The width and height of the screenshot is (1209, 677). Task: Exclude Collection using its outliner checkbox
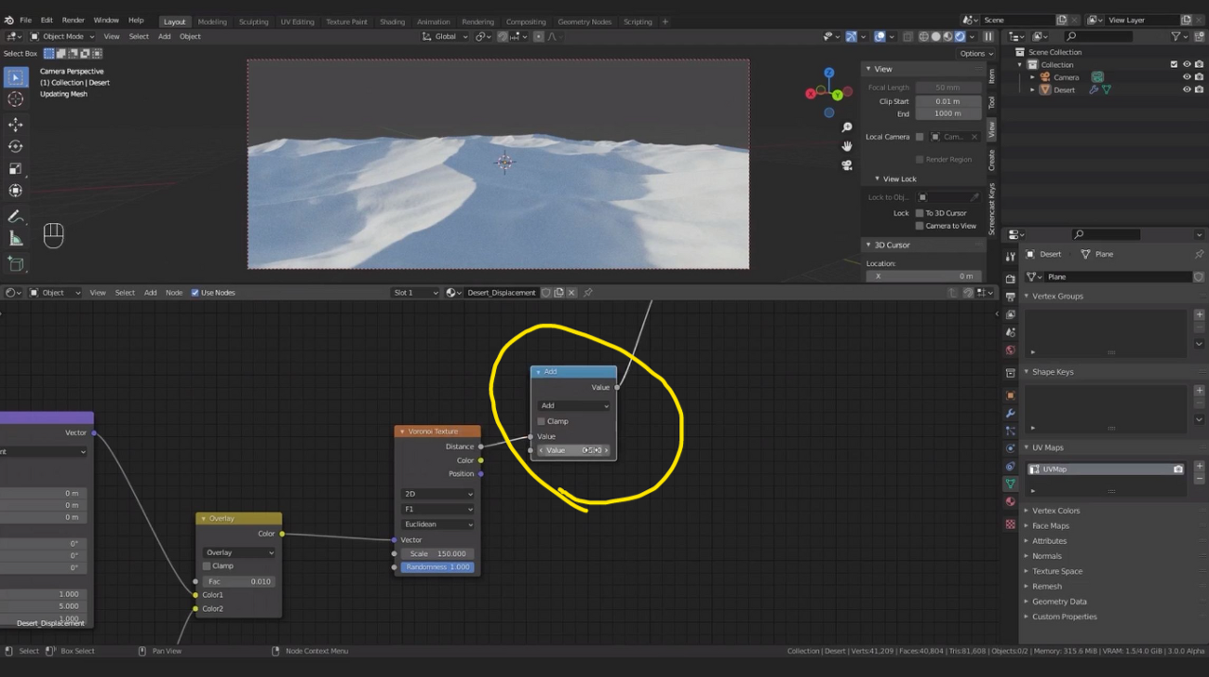(x=1174, y=64)
